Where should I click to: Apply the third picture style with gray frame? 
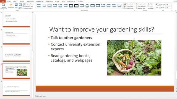click(50, 5)
